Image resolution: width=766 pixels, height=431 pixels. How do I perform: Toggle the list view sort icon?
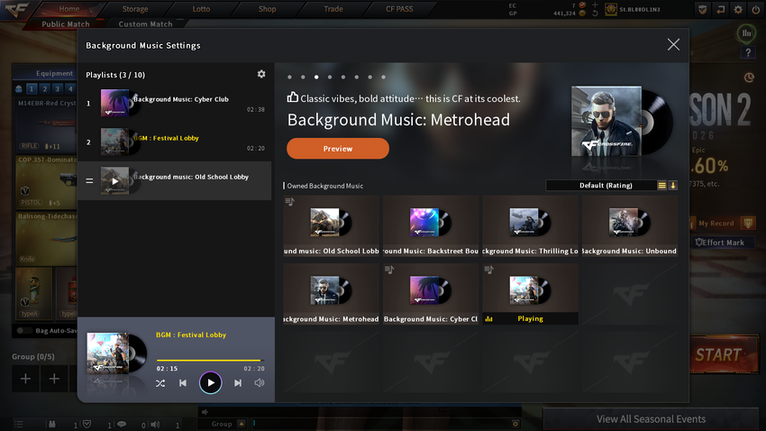point(662,185)
